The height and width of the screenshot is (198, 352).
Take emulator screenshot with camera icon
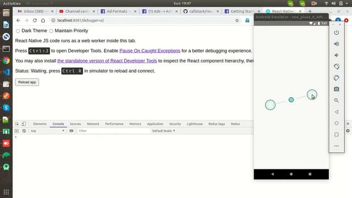tap(336, 89)
